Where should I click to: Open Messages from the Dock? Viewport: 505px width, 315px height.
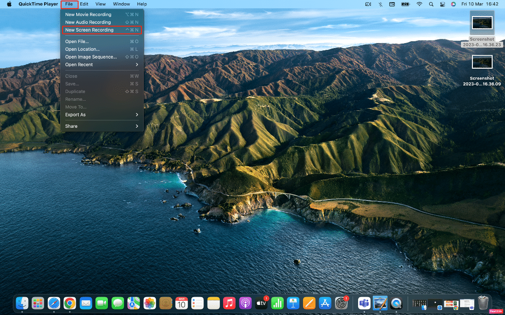coord(118,303)
